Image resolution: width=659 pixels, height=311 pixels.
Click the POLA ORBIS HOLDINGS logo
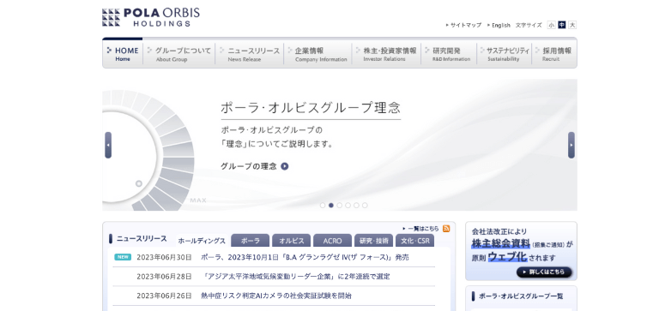click(150, 18)
